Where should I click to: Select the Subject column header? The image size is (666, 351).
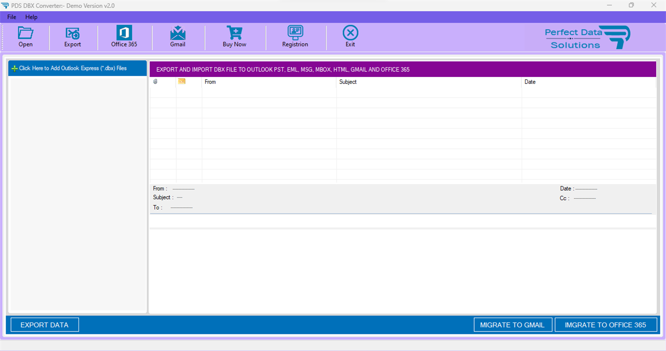coord(348,81)
